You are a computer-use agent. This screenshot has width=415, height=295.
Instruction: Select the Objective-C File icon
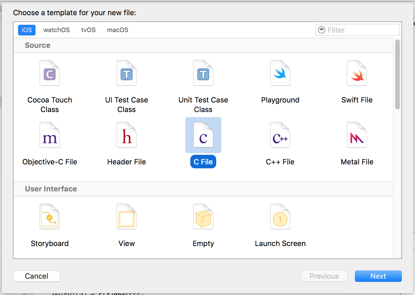(x=50, y=135)
